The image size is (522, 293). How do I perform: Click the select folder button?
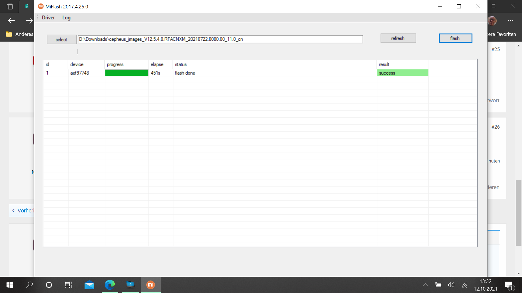click(x=61, y=39)
